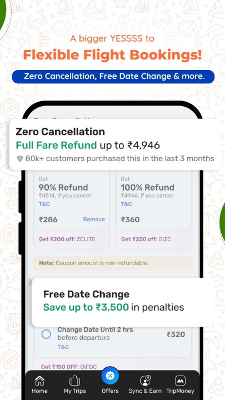Select the Change Date Until 2 hrs radio button

coord(46,334)
